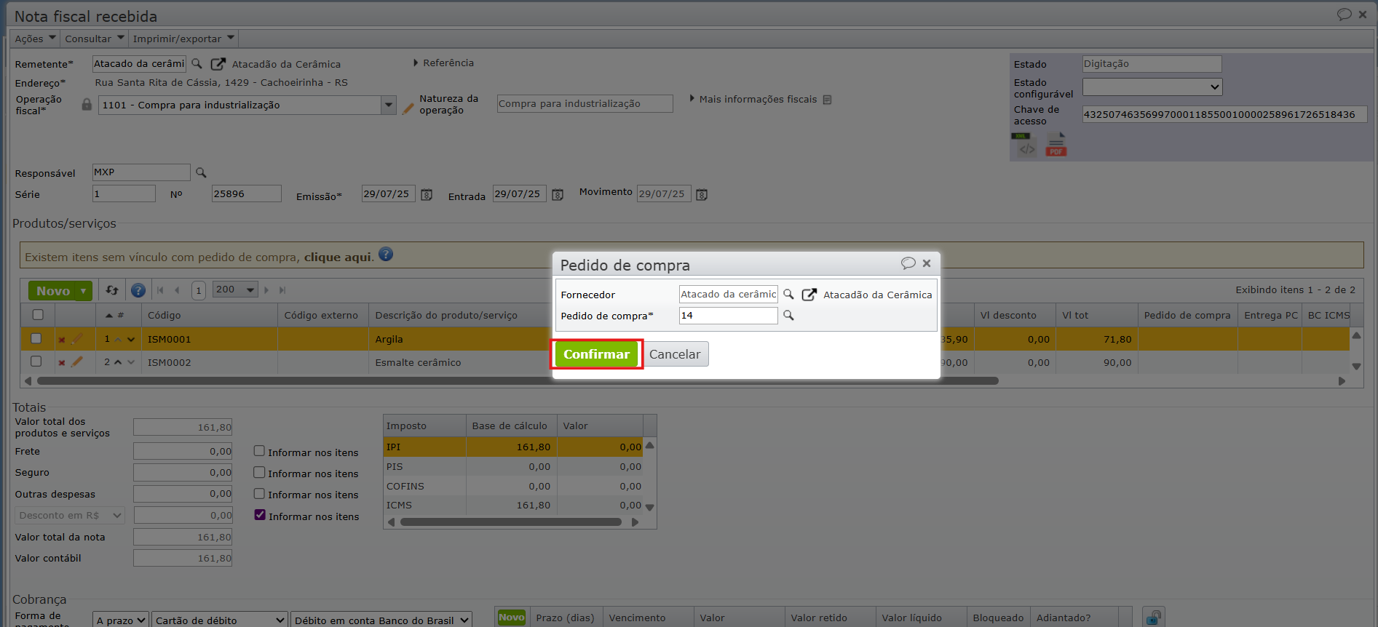Open the Emissão date calendar
This screenshot has height=627, width=1378.
(427, 195)
